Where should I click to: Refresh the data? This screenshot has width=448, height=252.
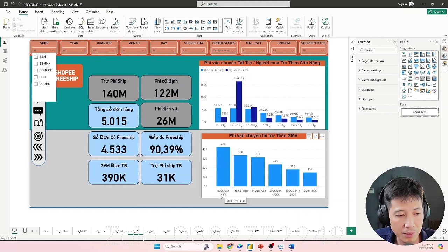point(144,24)
